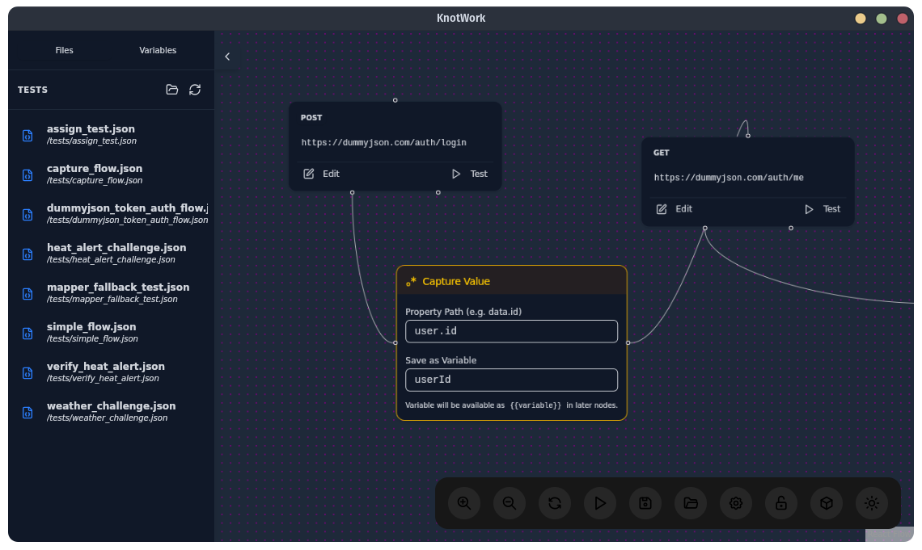Open the node package icon on the toolbar

[826, 502]
